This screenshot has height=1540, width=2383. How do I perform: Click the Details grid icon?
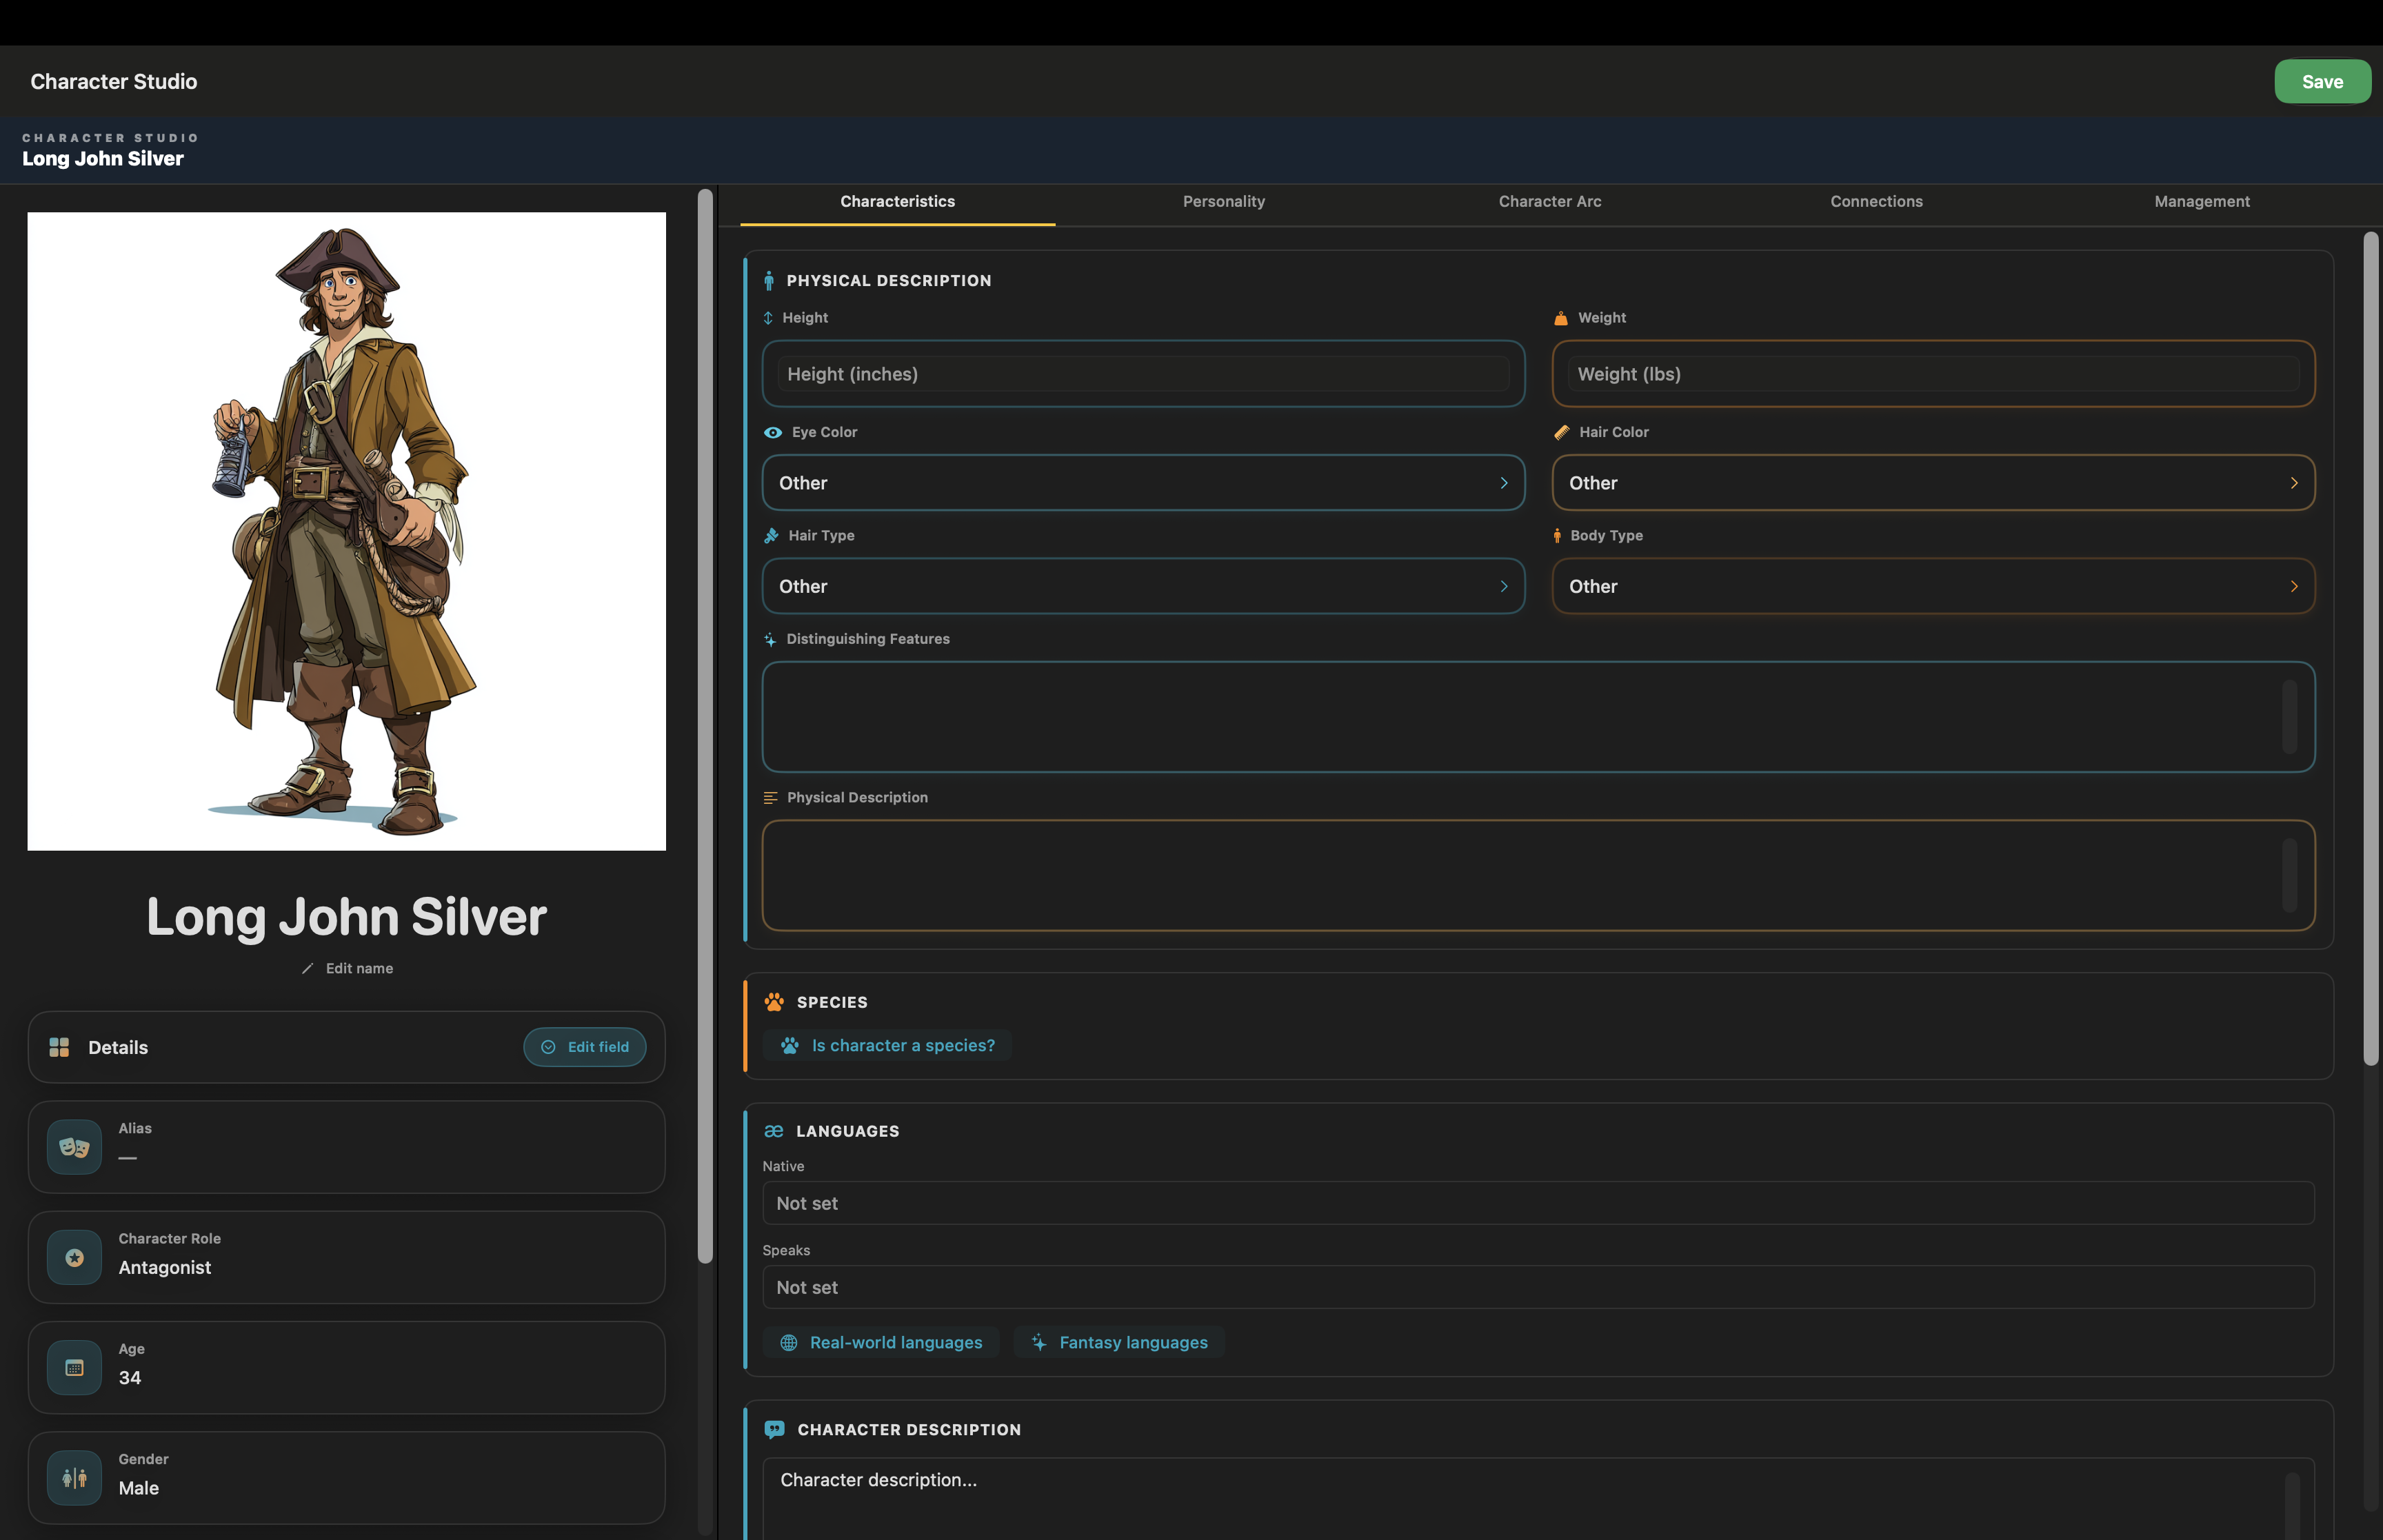(x=59, y=1047)
